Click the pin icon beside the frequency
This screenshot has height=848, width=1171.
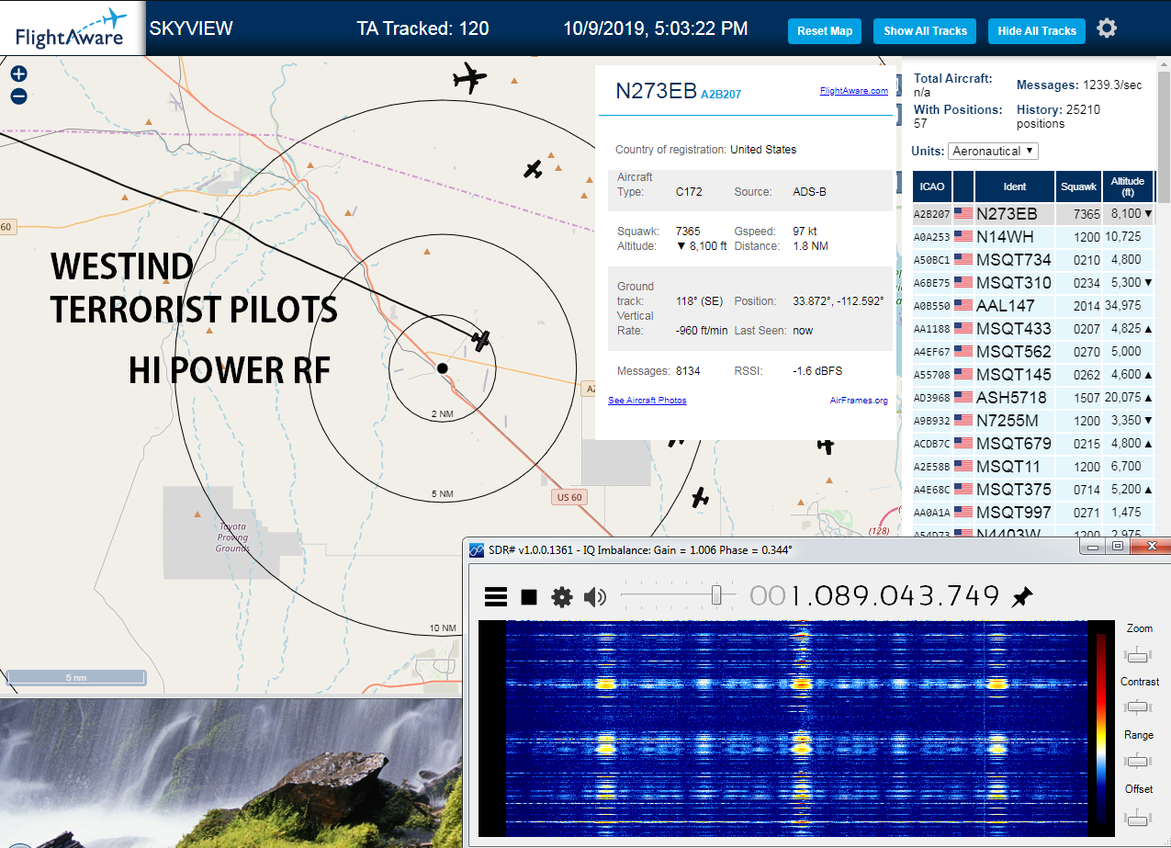(1021, 597)
